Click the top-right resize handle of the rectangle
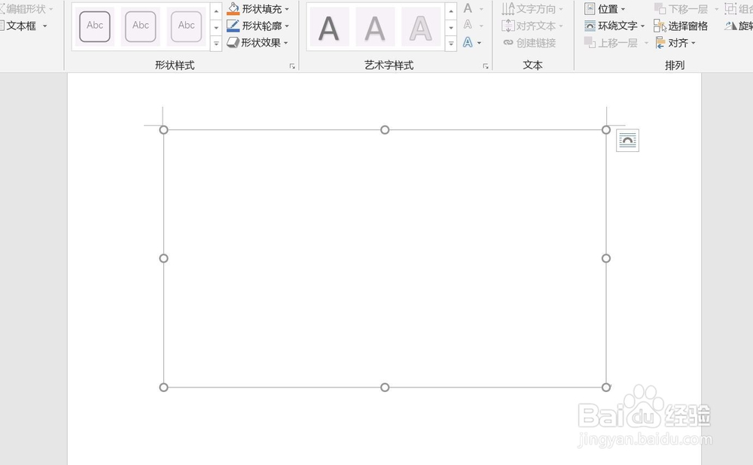 [606, 130]
